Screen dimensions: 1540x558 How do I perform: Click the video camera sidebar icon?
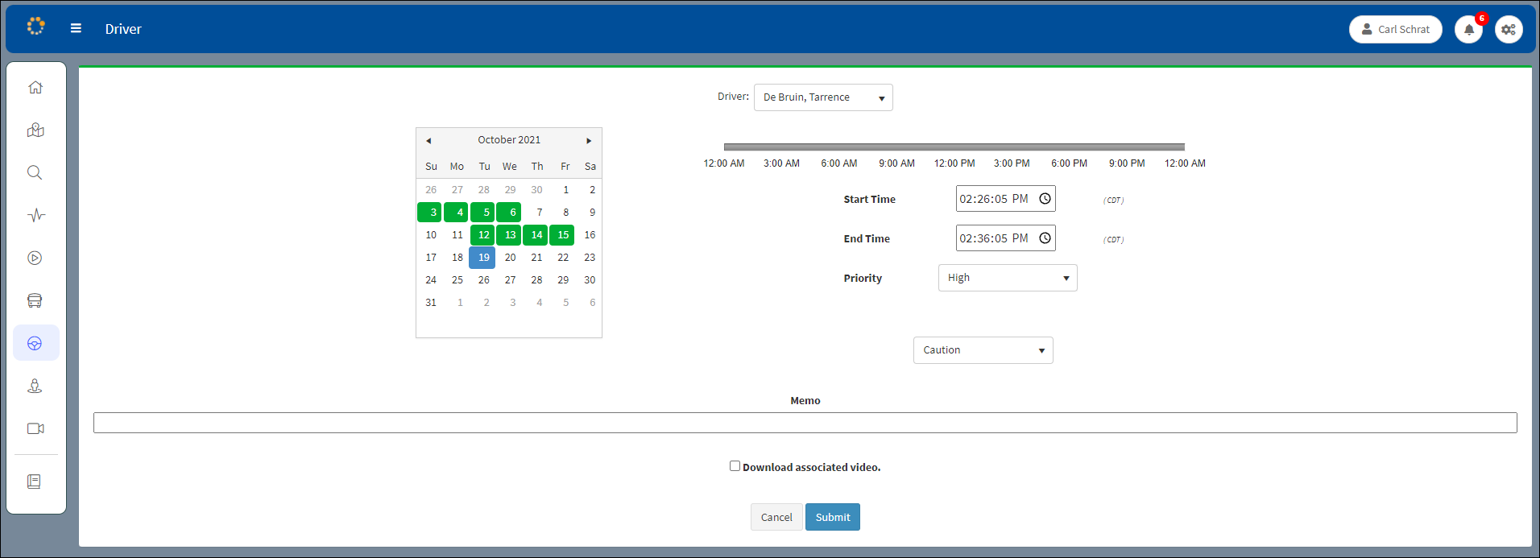click(x=35, y=428)
